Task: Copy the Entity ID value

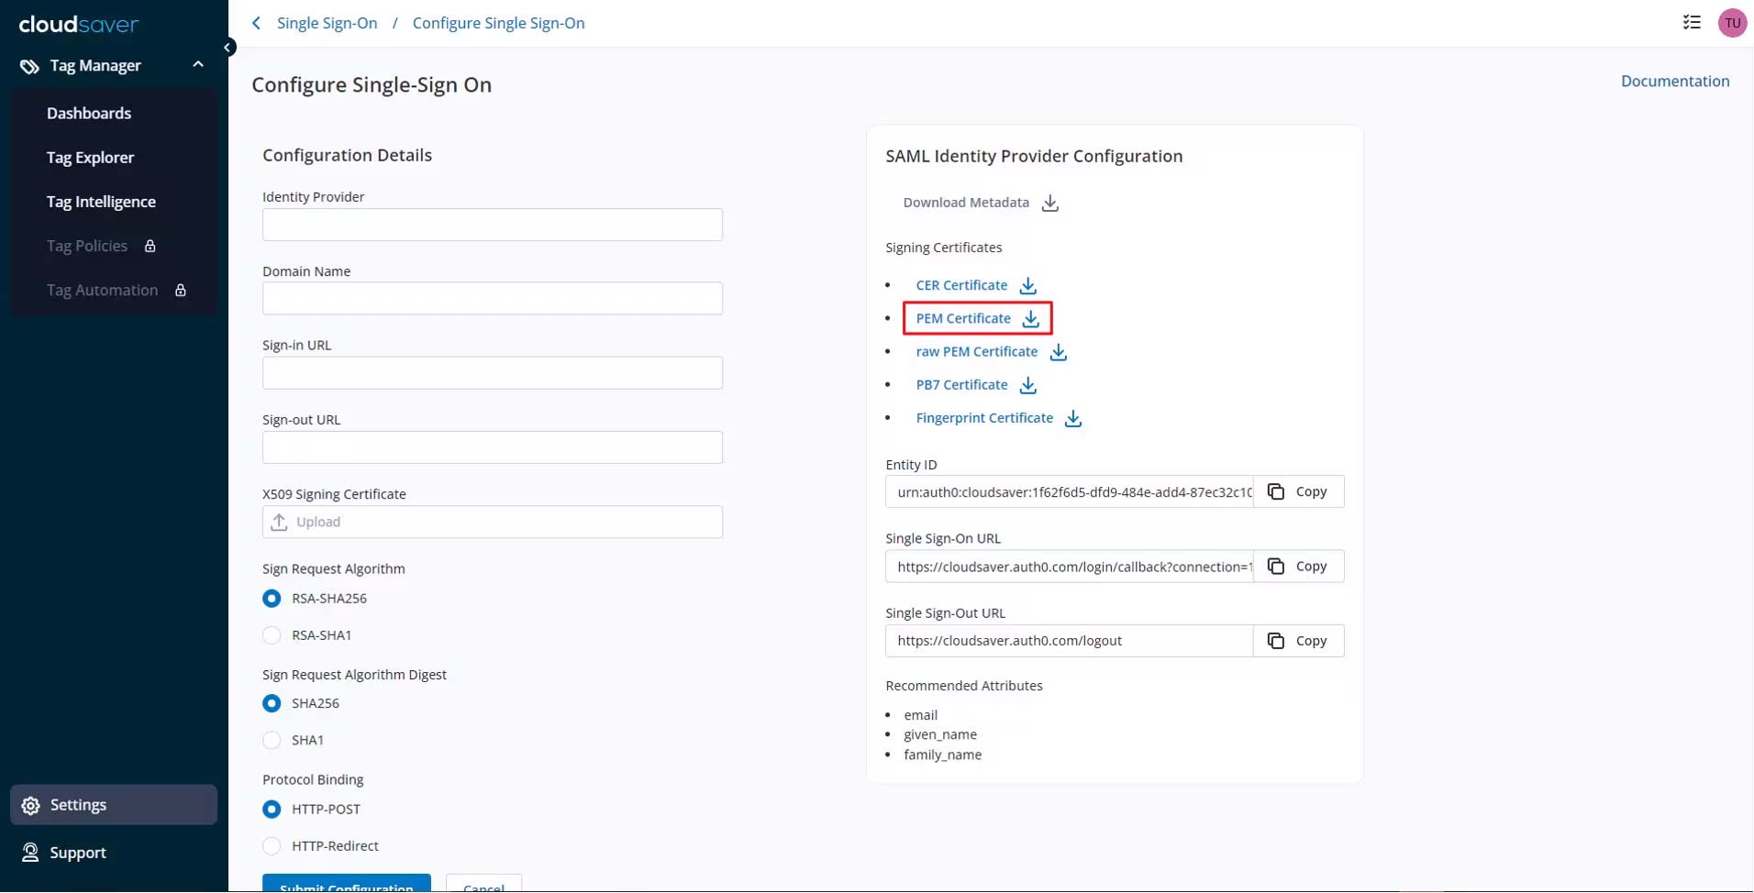Action: [1298, 492]
